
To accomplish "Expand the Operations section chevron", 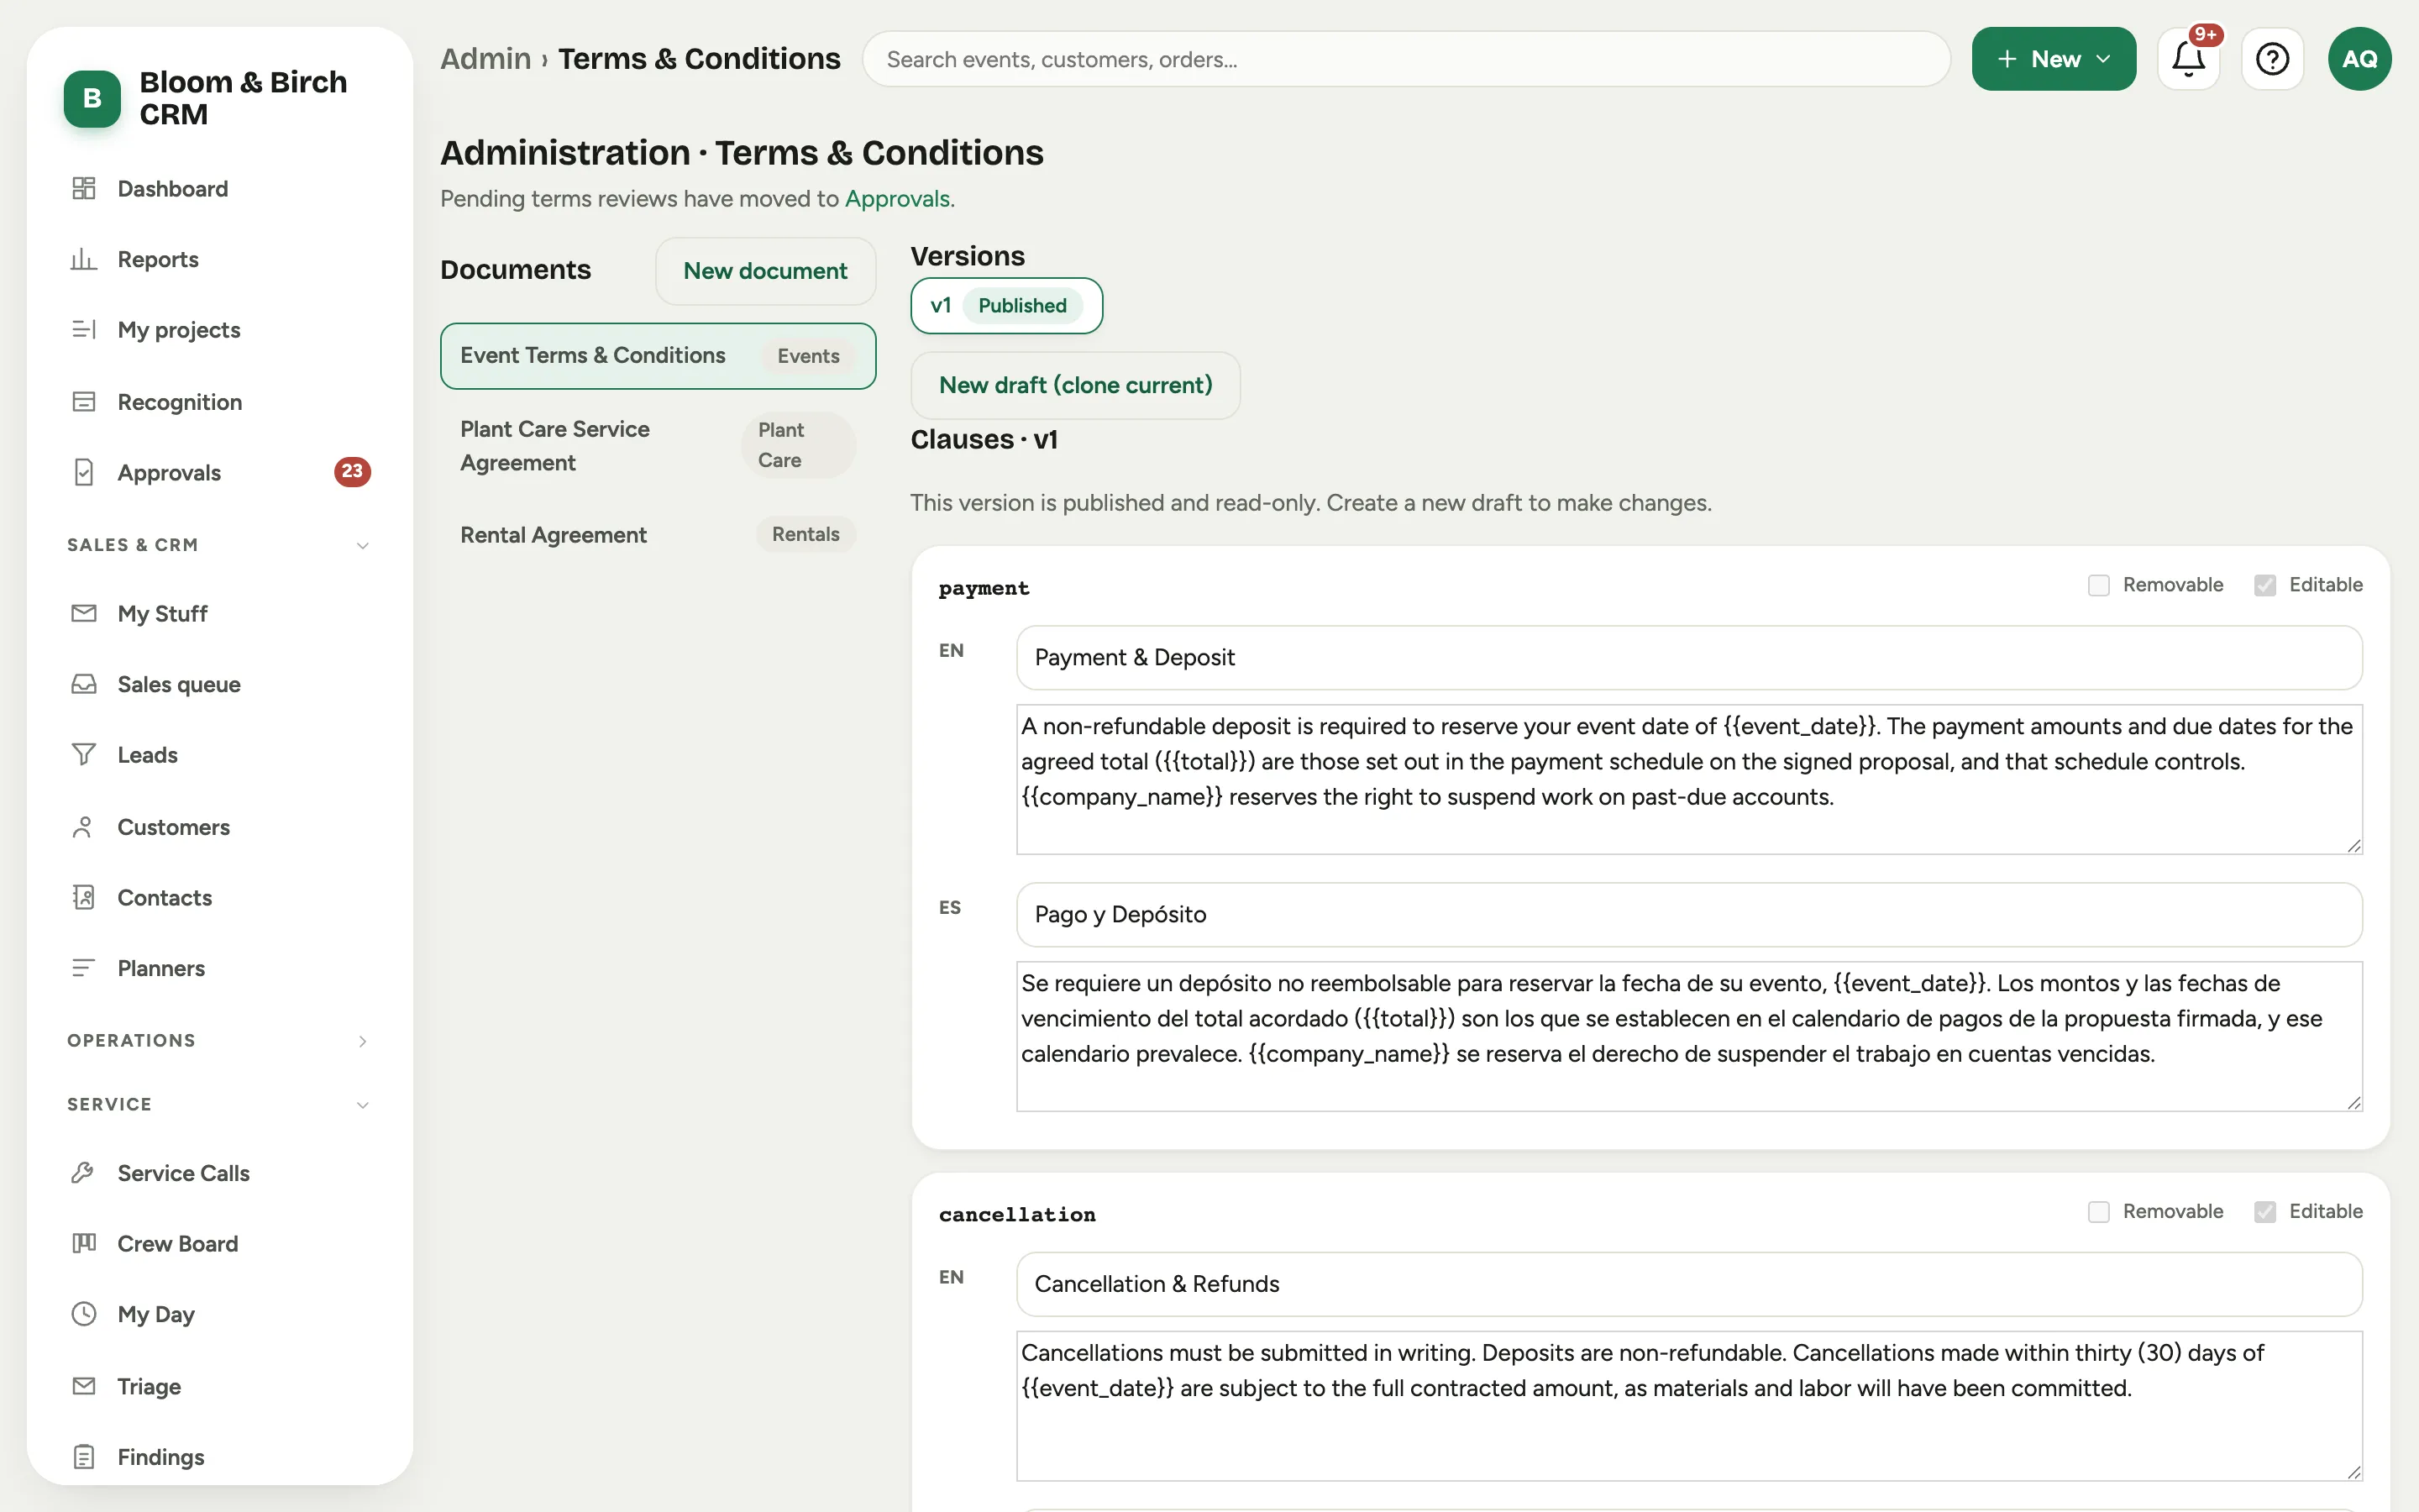I will click(363, 1041).
